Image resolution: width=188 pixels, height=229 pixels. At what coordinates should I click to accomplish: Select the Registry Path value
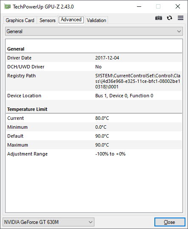pyautogui.click(x=138, y=81)
